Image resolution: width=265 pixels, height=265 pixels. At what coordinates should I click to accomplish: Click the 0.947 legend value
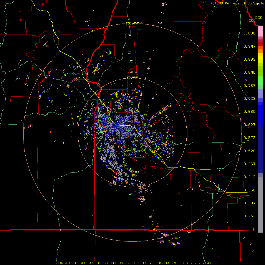[x=249, y=46]
